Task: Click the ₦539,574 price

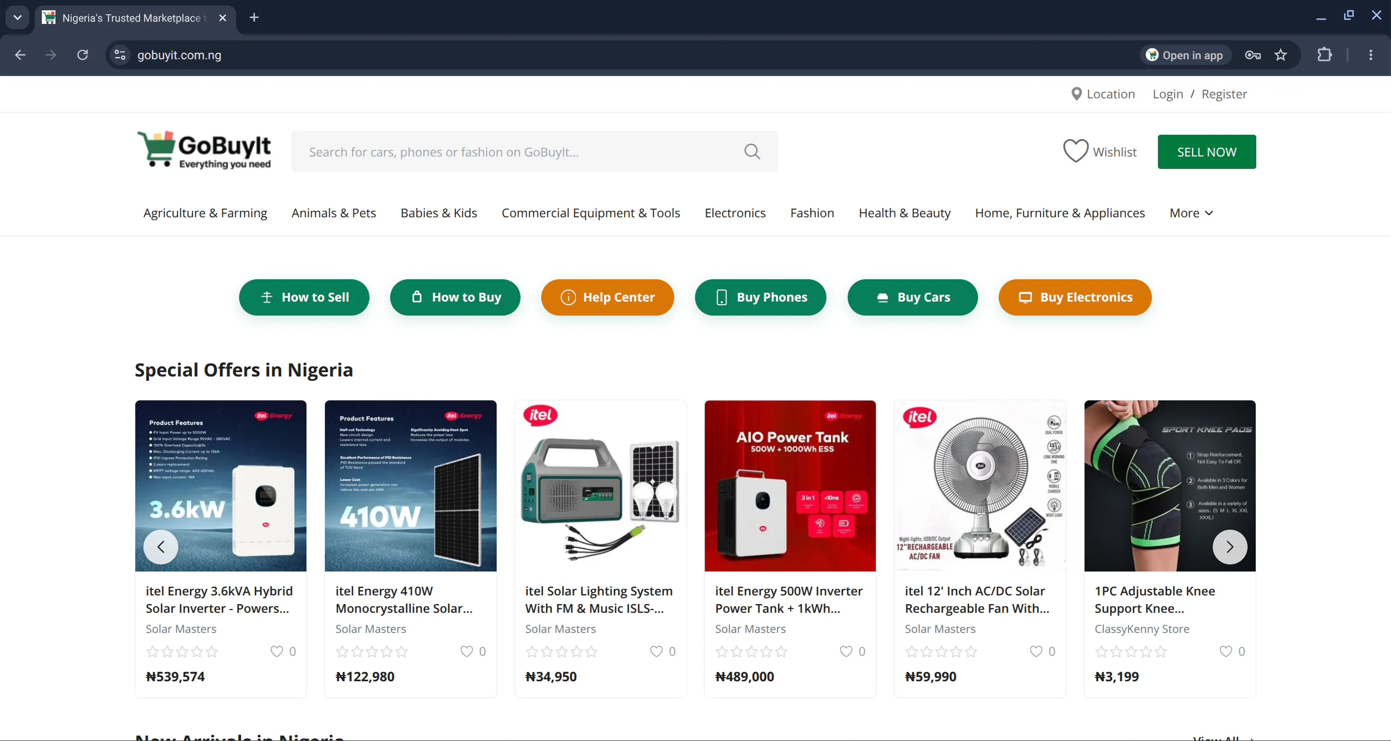Action: [x=175, y=676]
